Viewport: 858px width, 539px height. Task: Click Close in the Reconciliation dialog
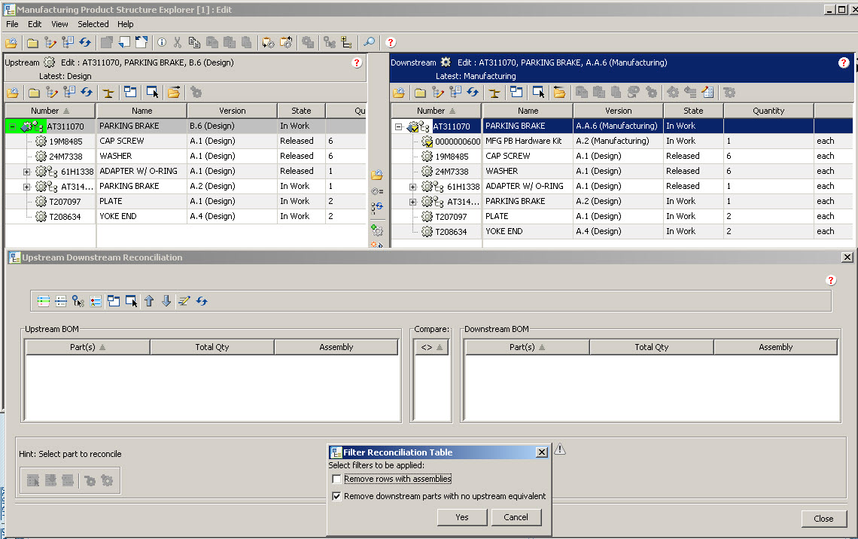pyautogui.click(x=823, y=519)
